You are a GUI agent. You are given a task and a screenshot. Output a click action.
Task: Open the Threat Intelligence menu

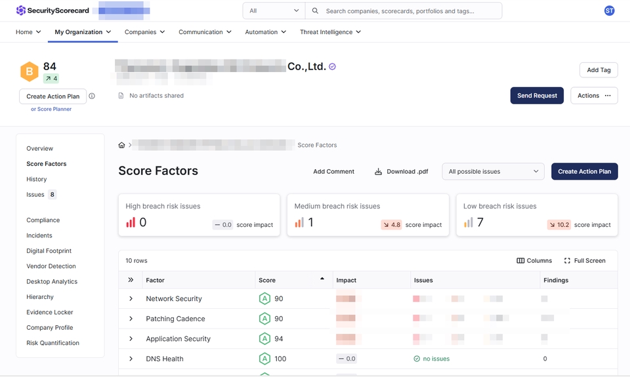330,32
